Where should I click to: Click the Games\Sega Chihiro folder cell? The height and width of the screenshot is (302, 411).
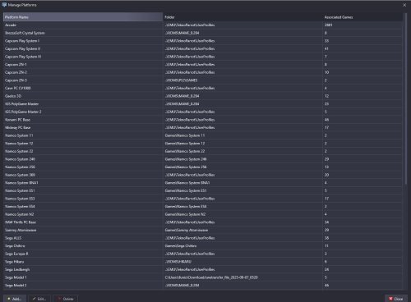[x=242, y=246]
